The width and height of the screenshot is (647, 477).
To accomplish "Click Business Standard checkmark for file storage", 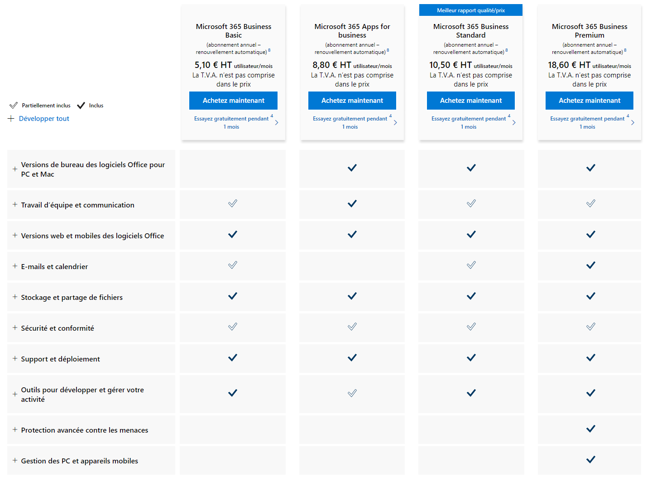I will coord(471,296).
